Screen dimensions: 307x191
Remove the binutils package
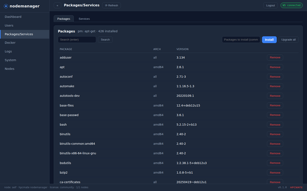point(275,134)
